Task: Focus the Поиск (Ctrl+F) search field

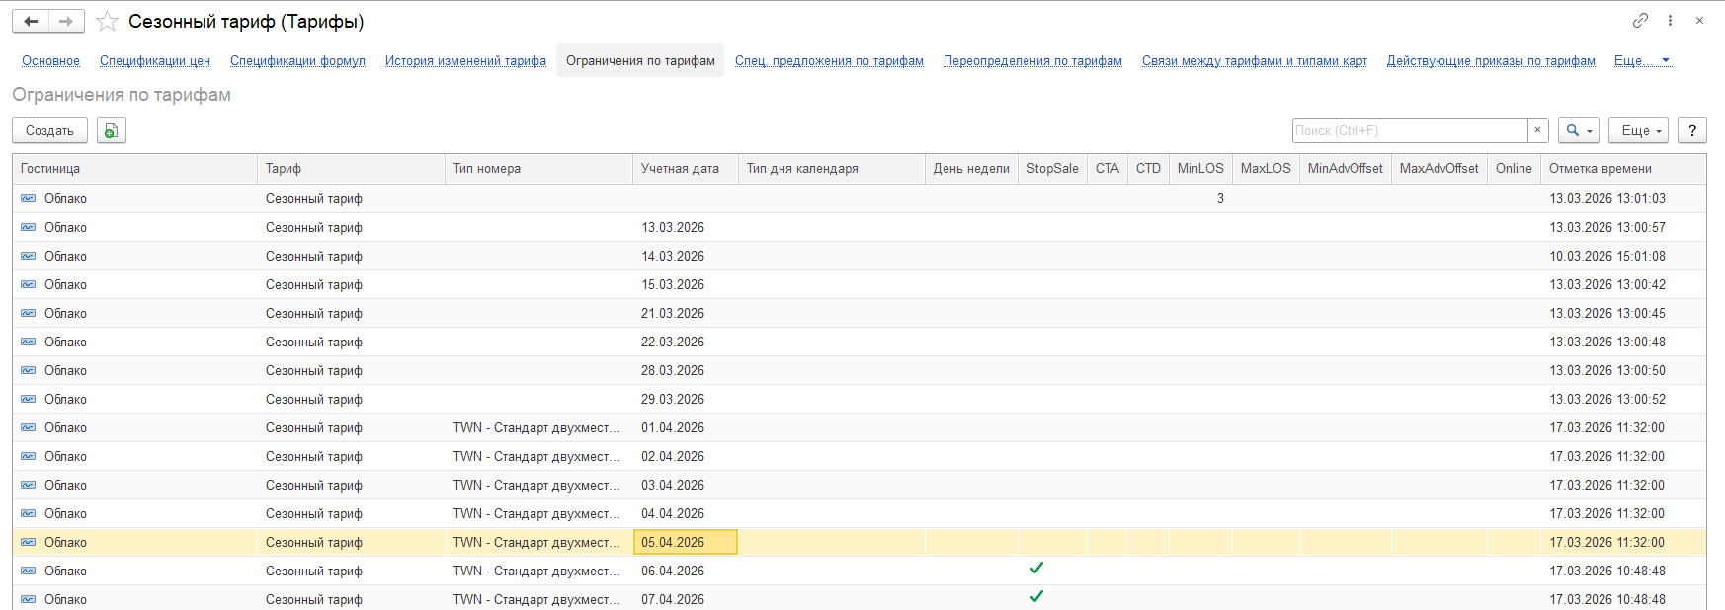Action: 1410,130
